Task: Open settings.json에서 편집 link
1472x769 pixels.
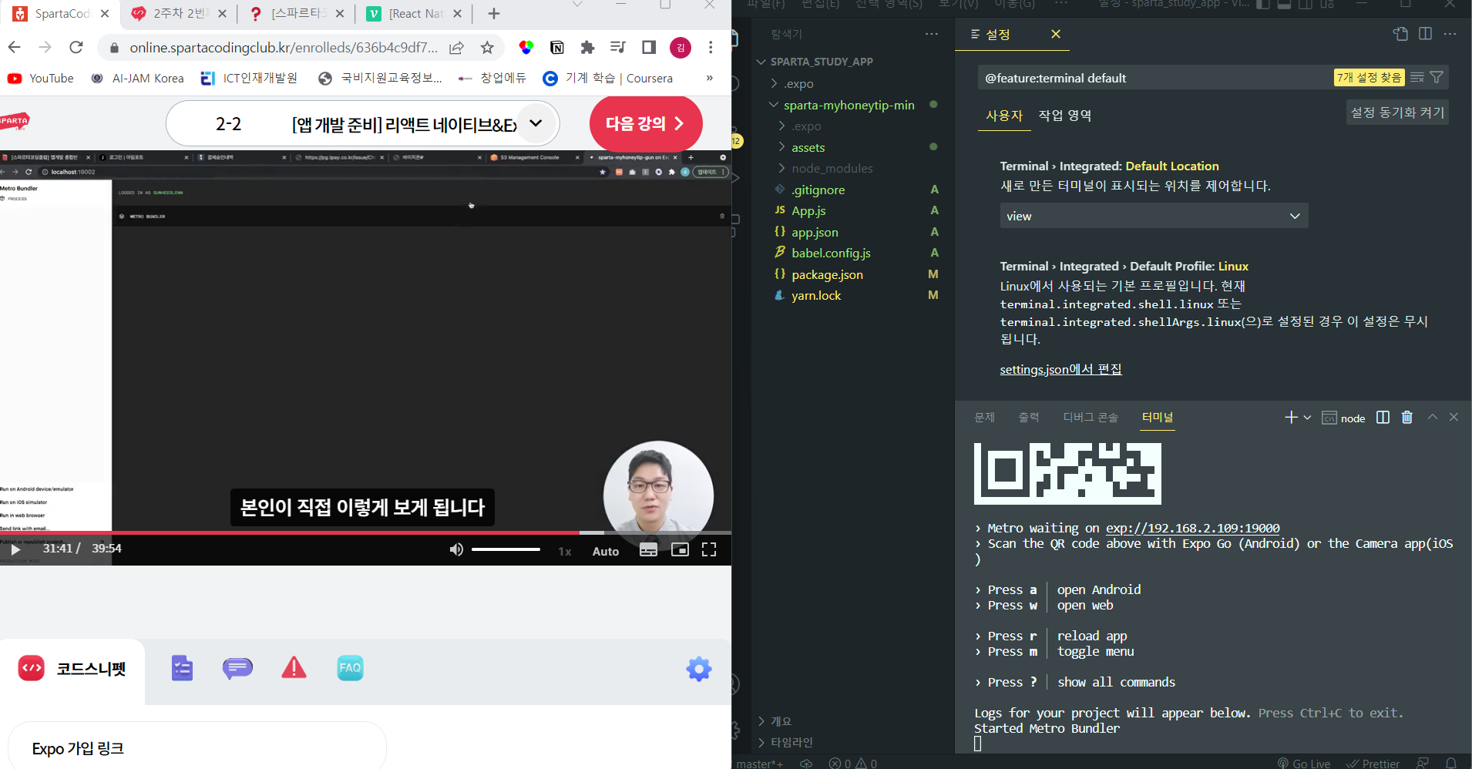Action: point(1060,369)
